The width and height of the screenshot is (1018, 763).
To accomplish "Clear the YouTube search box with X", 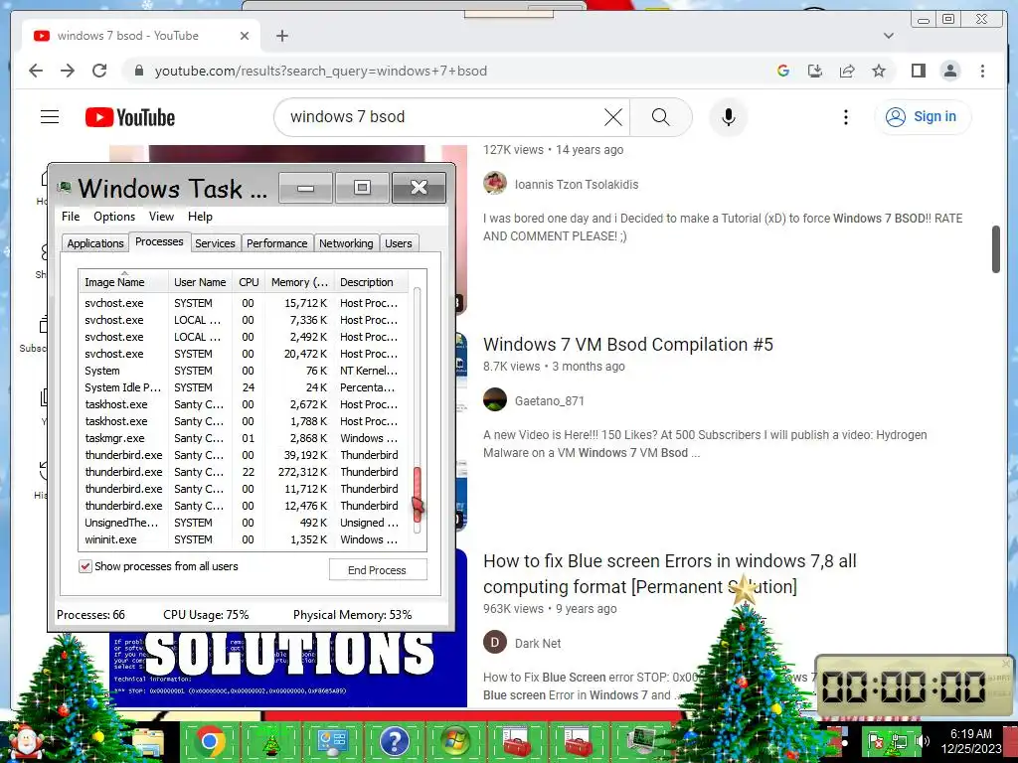I will coord(612,117).
